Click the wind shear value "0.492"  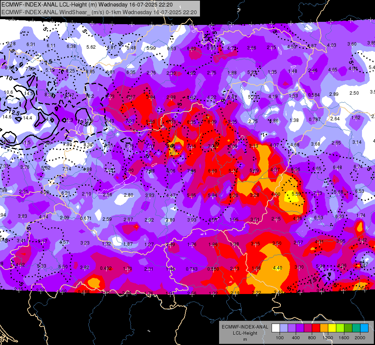pyautogui.click(x=106, y=268)
